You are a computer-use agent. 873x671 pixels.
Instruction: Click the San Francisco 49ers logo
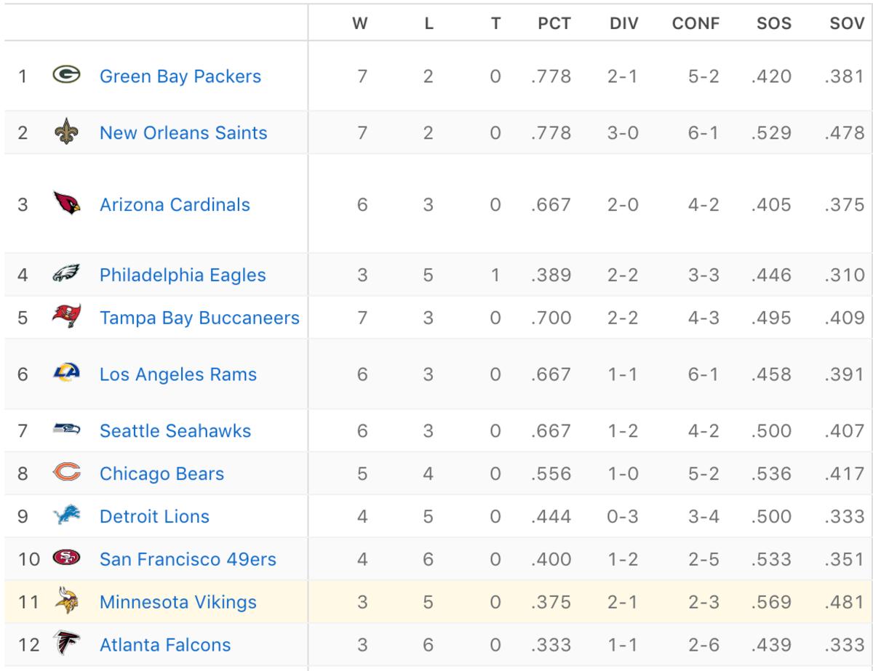[x=63, y=559]
